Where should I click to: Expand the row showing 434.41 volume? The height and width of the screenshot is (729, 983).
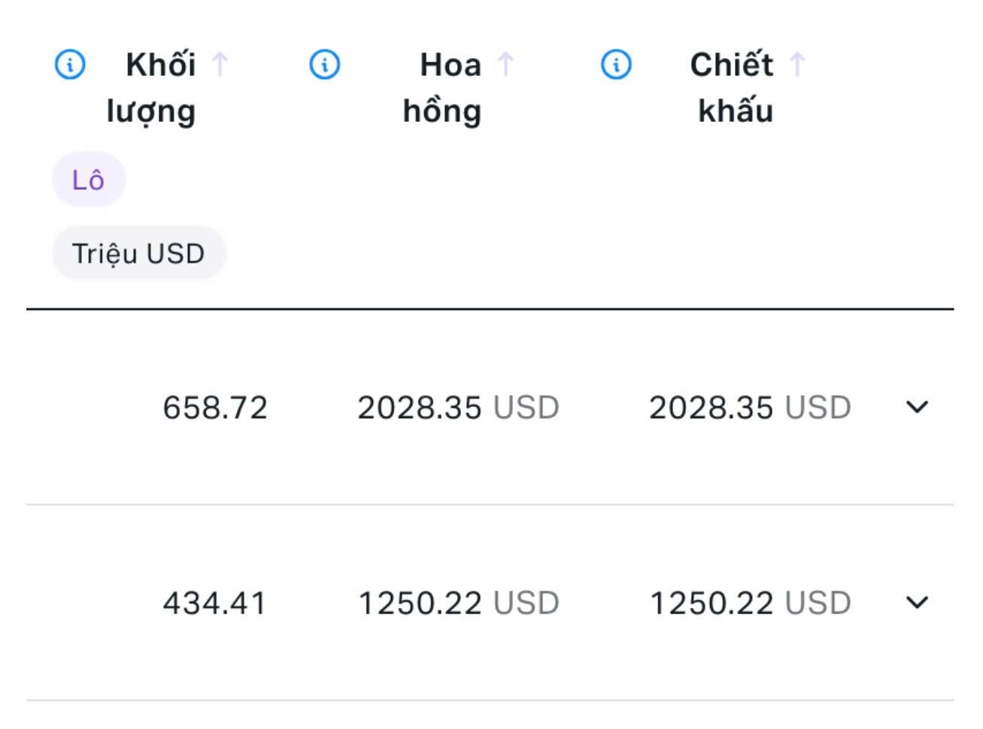point(917,603)
